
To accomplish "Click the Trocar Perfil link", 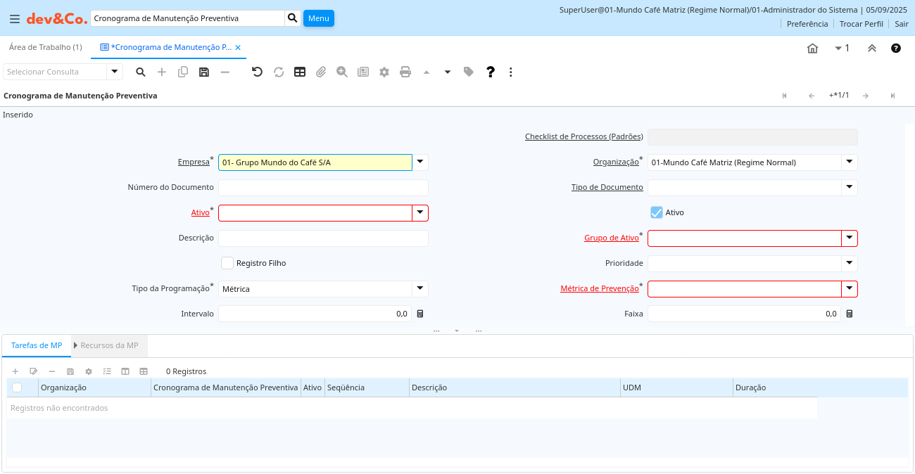I will click(x=861, y=24).
